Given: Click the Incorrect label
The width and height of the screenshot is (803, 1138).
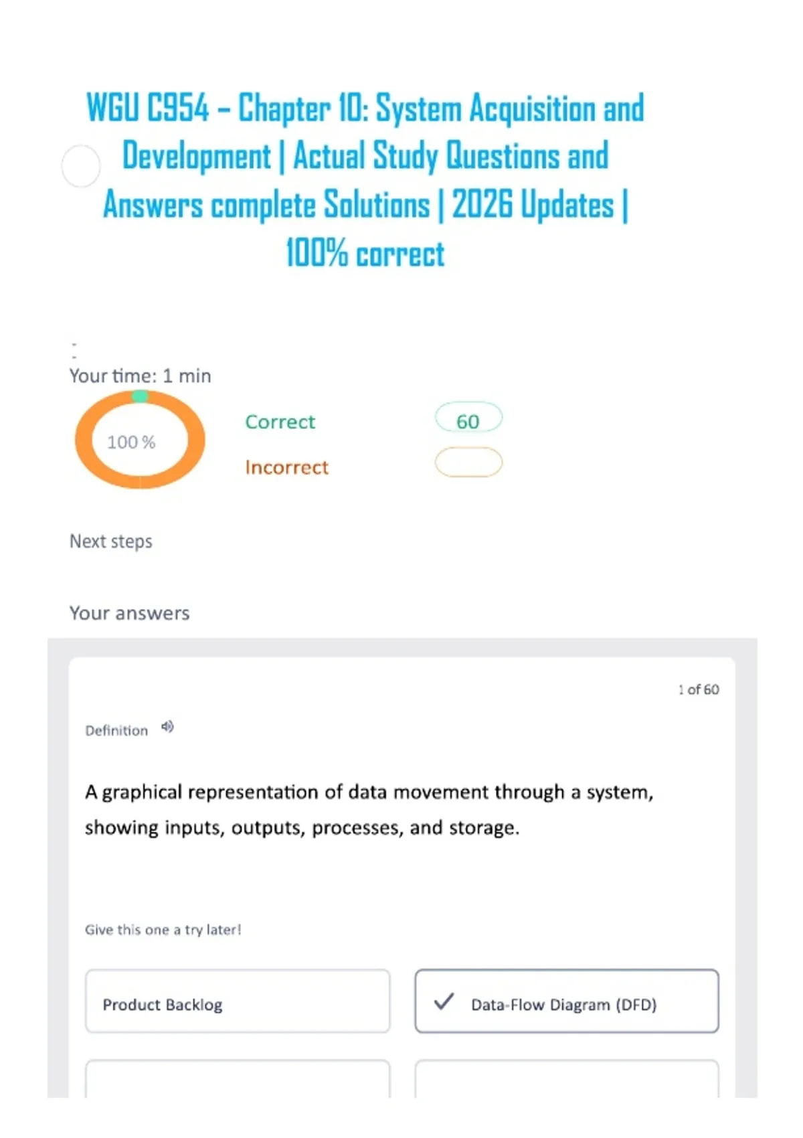Looking at the screenshot, I should 286,467.
